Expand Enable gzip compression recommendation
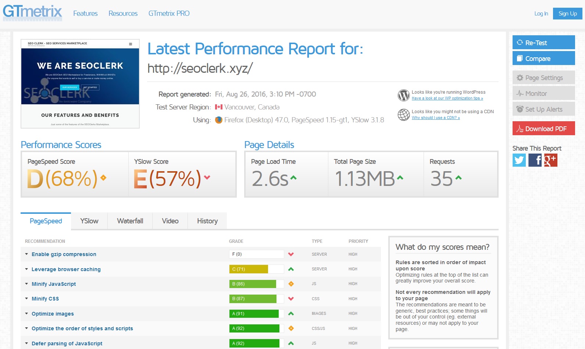585x349 pixels. click(64, 254)
